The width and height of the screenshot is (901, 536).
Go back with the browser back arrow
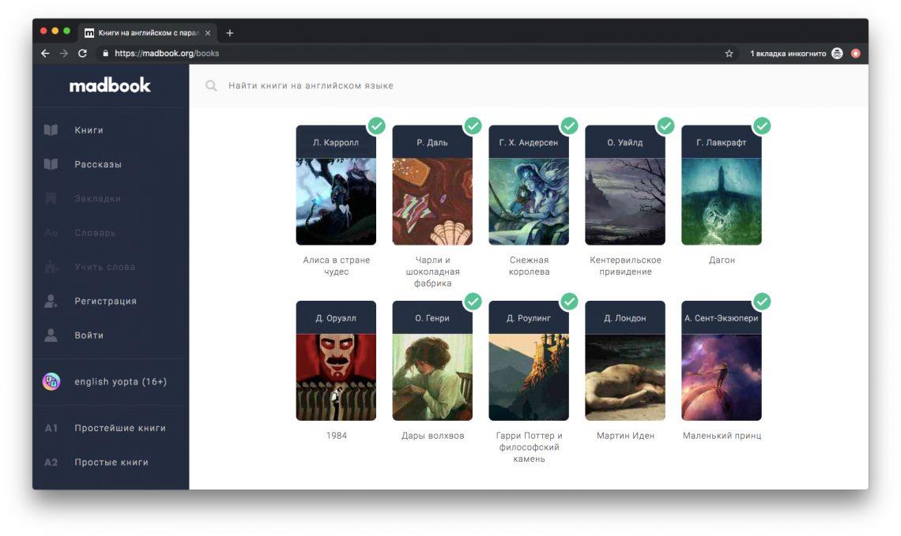click(x=45, y=54)
